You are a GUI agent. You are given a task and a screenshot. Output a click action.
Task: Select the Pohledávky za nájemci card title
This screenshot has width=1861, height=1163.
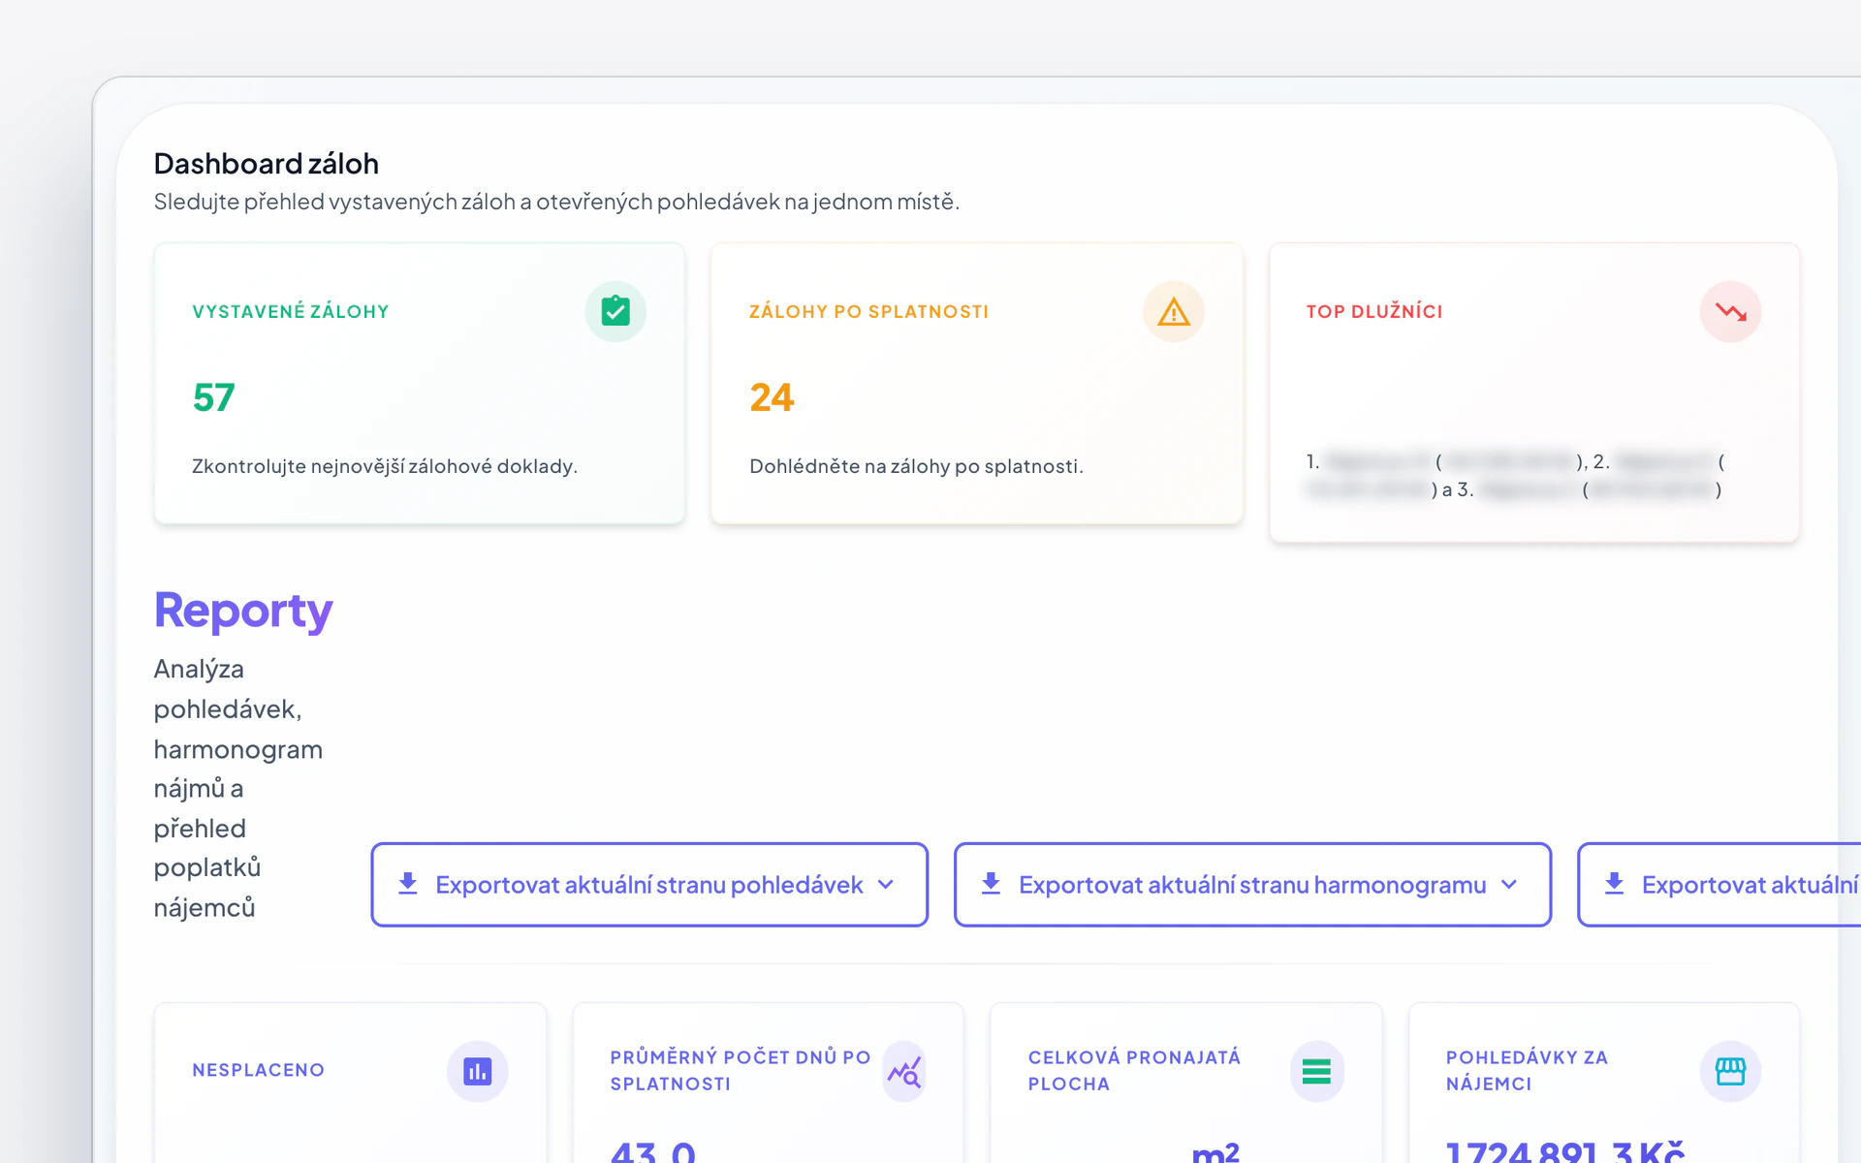point(1527,1070)
